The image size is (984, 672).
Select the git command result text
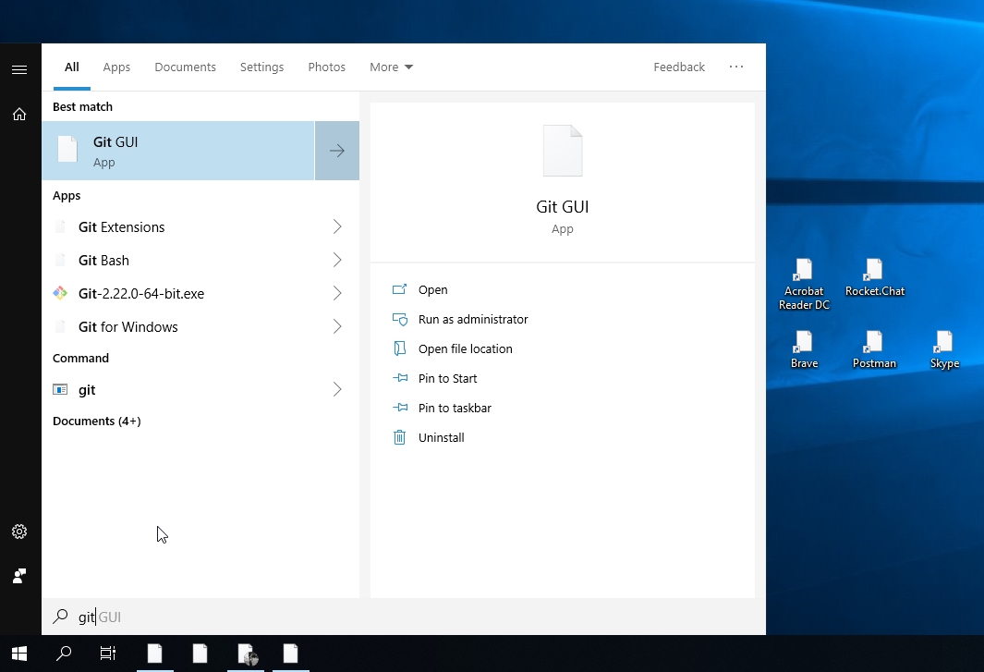click(87, 390)
